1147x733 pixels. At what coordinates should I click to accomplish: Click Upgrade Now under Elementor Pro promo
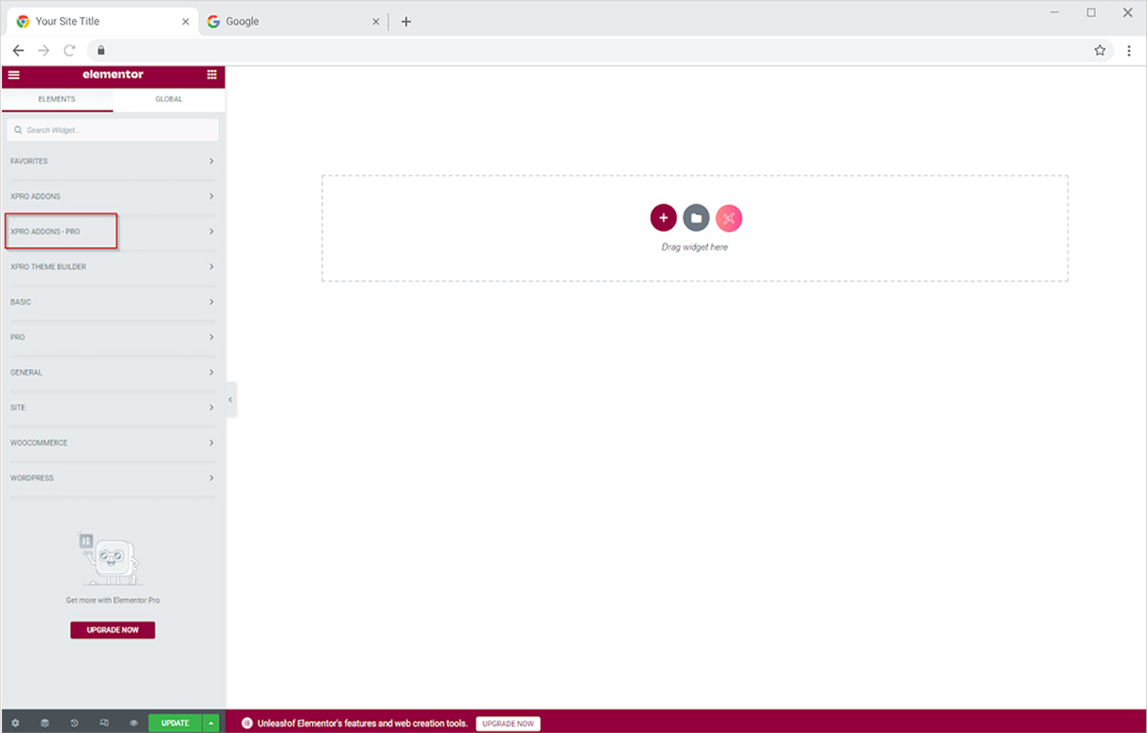tap(112, 630)
